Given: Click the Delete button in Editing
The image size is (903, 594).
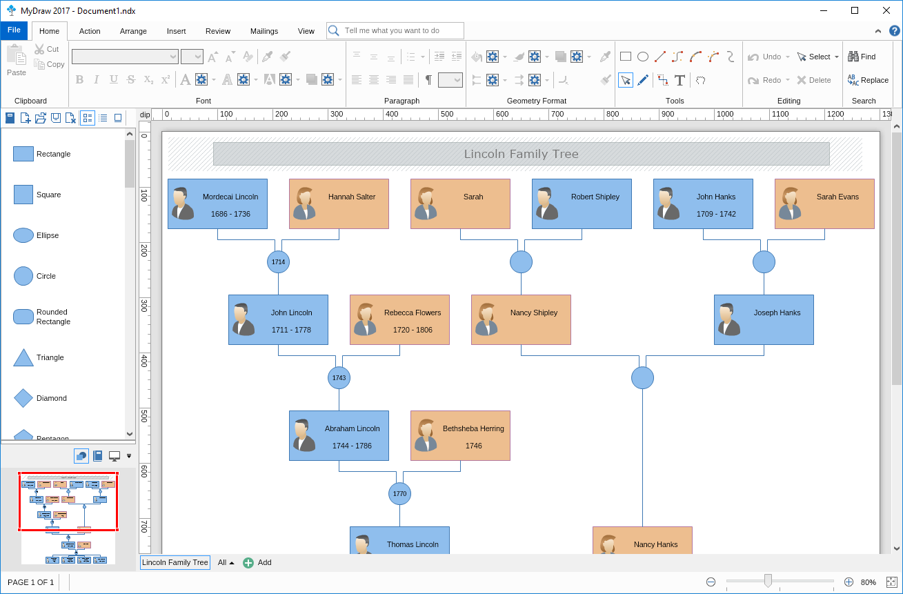Looking at the screenshot, I should pos(813,80).
